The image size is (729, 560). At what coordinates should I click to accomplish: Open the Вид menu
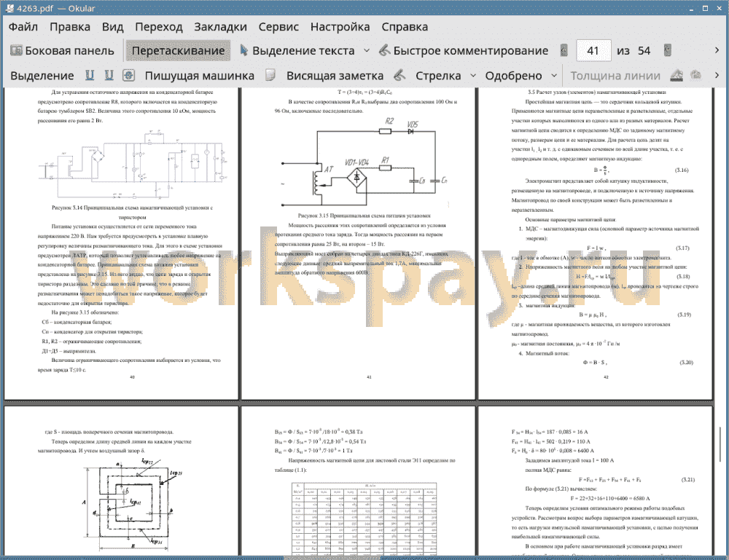coord(112,27)
